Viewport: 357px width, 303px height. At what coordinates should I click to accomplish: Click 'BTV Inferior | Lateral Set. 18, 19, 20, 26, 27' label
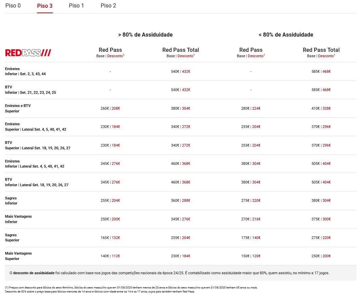[x=37, y=182]
